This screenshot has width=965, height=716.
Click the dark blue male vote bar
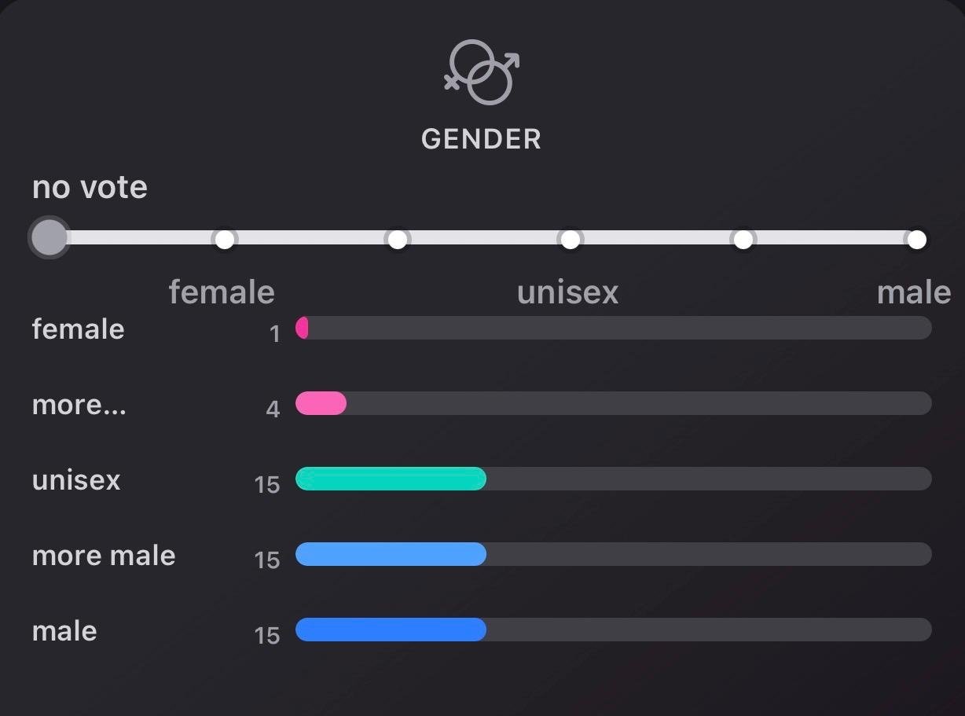[391, 630]
